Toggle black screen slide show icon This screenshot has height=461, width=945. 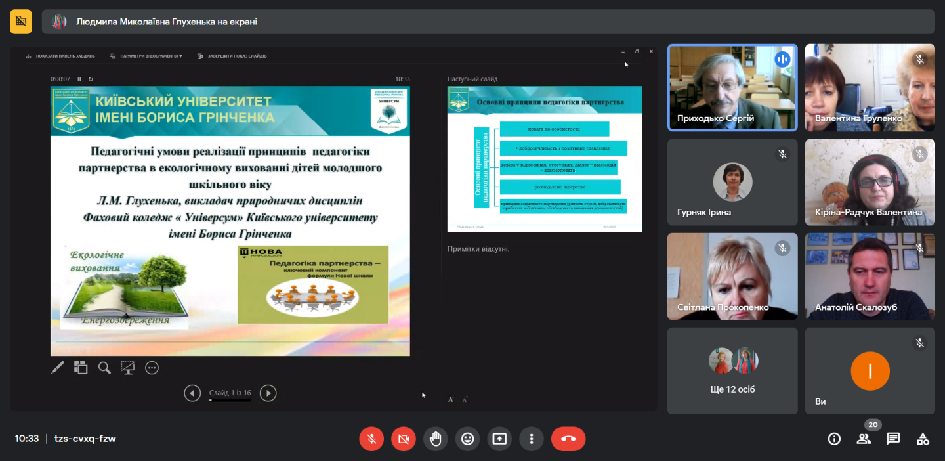[128, 368]
